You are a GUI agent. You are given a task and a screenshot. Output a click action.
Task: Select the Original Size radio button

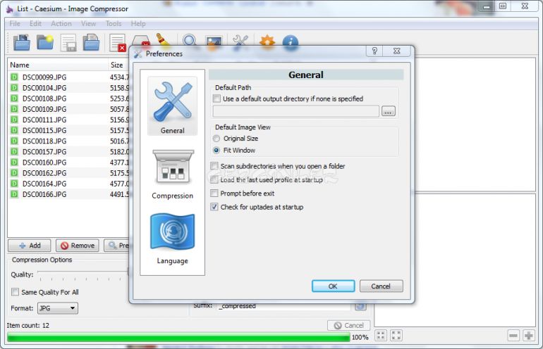[x=216, y=139]
